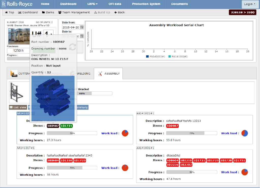
Task: Open the Home menu item
Action: coord(45,4)
